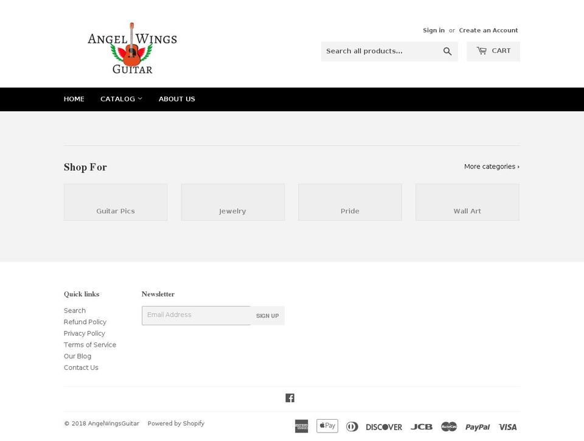Screen dimensions: 584x441
Task: Select the Newsletter heading text
Action: point(158,294)
